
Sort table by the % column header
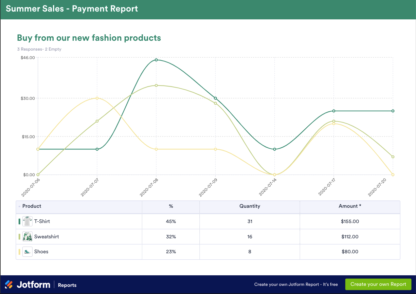coord(171,206)
